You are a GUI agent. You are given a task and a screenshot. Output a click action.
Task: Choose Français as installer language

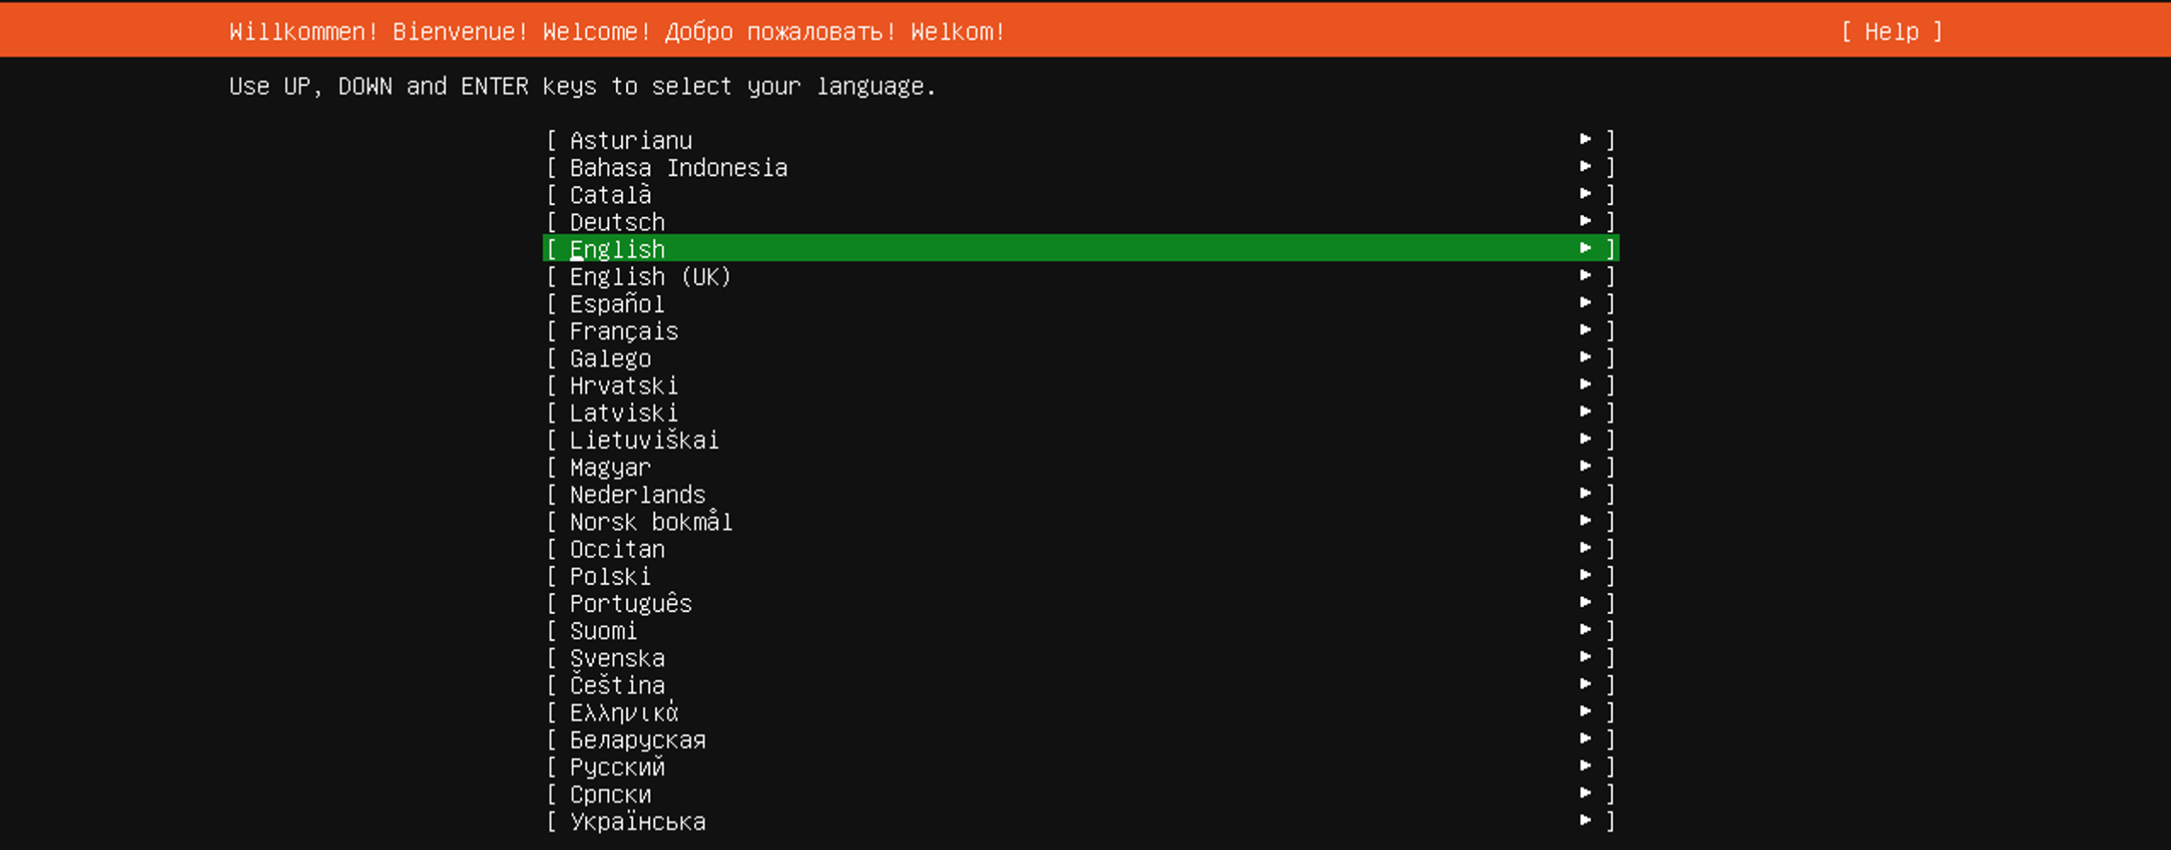(624, 331)
